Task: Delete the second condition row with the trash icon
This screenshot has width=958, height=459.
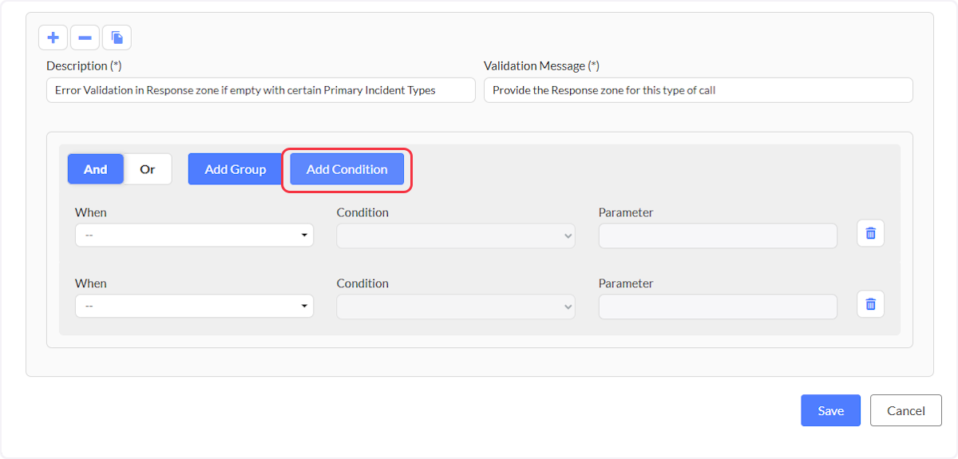Action: pyautogui.click(x=871, y=304)
